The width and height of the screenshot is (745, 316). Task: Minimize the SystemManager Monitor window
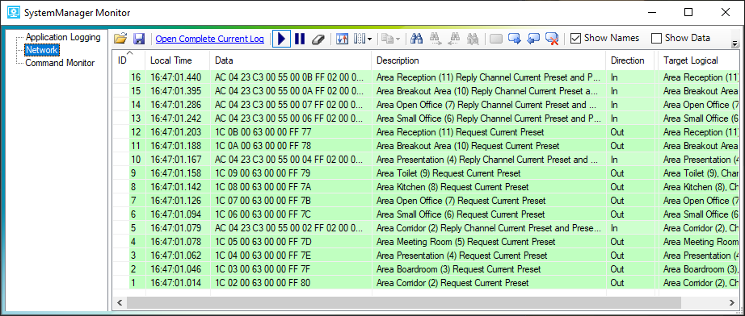point(651,13)
